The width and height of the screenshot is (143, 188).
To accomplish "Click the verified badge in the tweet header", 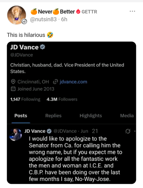I will [49, 131].
